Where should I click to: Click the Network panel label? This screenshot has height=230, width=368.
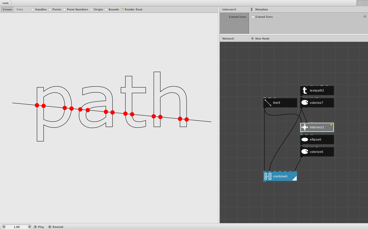pyautogui.click(x=228, y=39)
